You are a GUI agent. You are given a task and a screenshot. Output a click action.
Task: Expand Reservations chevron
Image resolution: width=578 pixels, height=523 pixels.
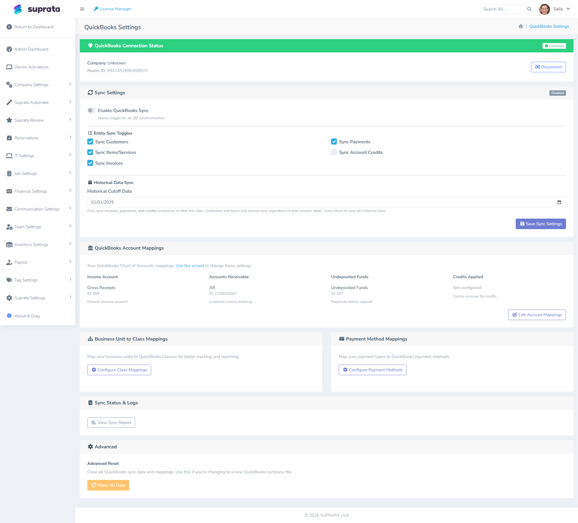pyautogui.click(x=70, y=137)
